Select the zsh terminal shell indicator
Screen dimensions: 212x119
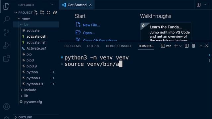pyautogui.click(x=166, y=46)
